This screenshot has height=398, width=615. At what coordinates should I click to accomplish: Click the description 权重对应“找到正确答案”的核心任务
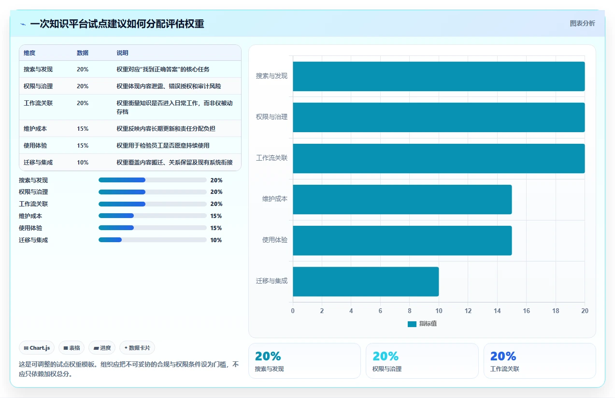click(163, 69)
